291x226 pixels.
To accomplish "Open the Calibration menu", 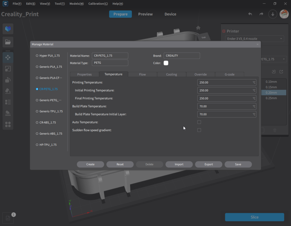I will coord(98,4).
